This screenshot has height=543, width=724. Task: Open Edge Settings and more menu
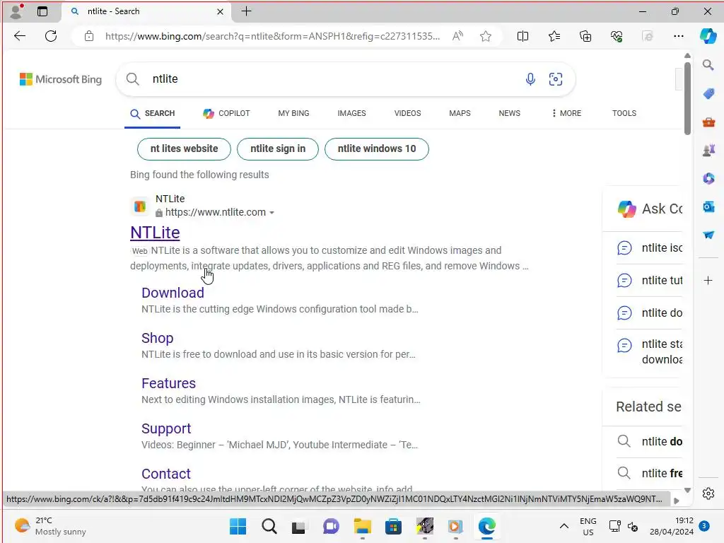click(678, 36)
